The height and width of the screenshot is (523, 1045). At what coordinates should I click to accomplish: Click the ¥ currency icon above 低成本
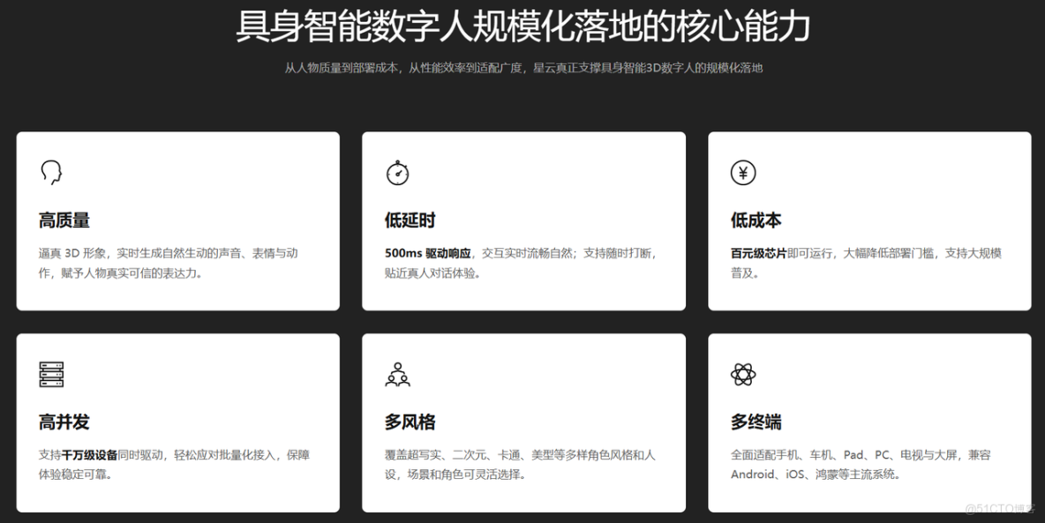coord(743,172)
